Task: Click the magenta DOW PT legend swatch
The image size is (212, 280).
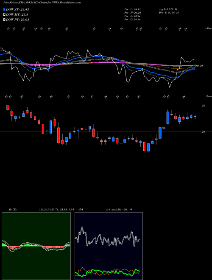Action: point(4,20)
